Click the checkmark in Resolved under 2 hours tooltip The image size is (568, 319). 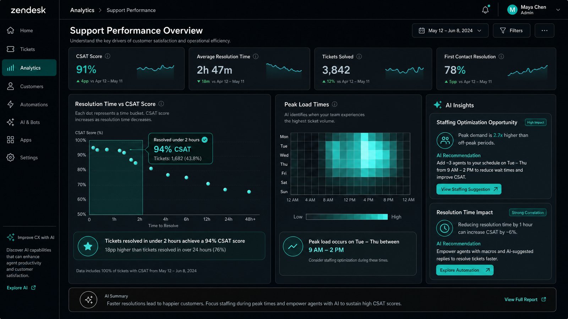click(x=205, y=140)
